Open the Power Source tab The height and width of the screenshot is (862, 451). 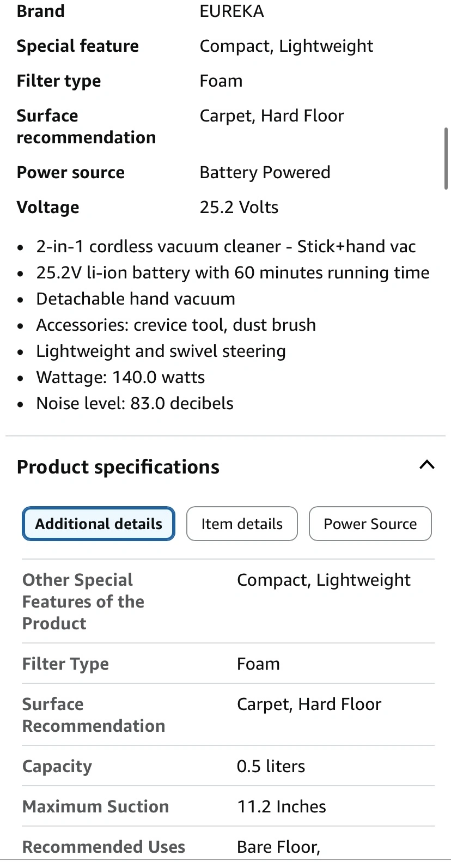click(x=370, y=524)
